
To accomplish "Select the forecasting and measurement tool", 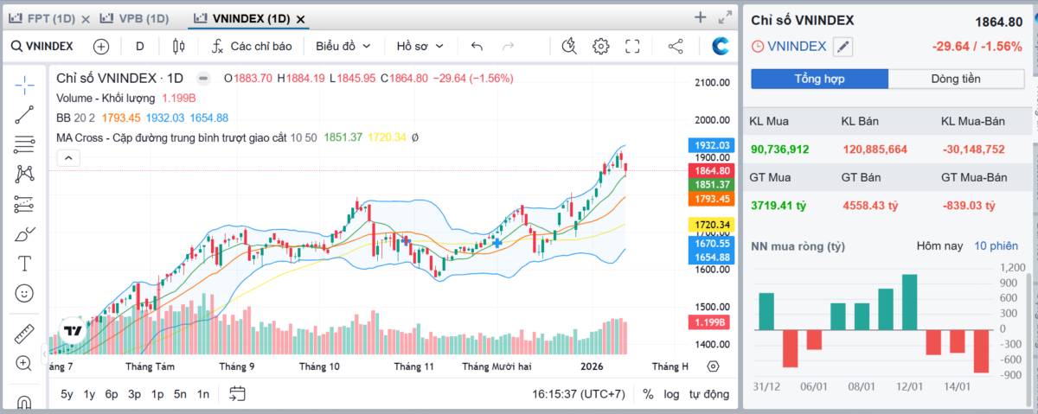I will 24,204.
